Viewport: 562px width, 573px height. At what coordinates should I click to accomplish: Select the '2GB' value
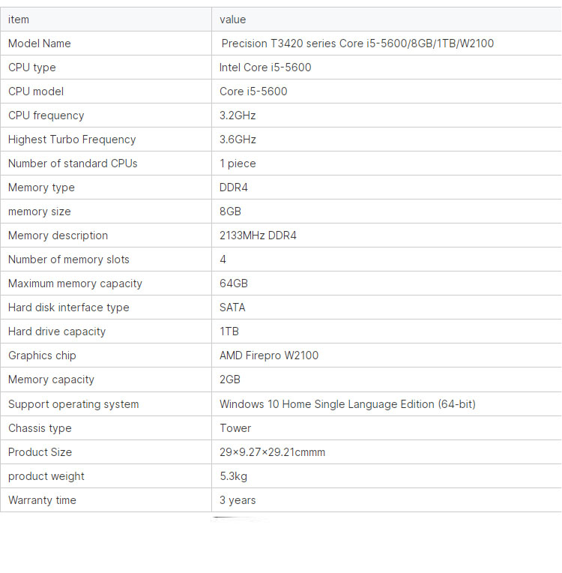230,379
